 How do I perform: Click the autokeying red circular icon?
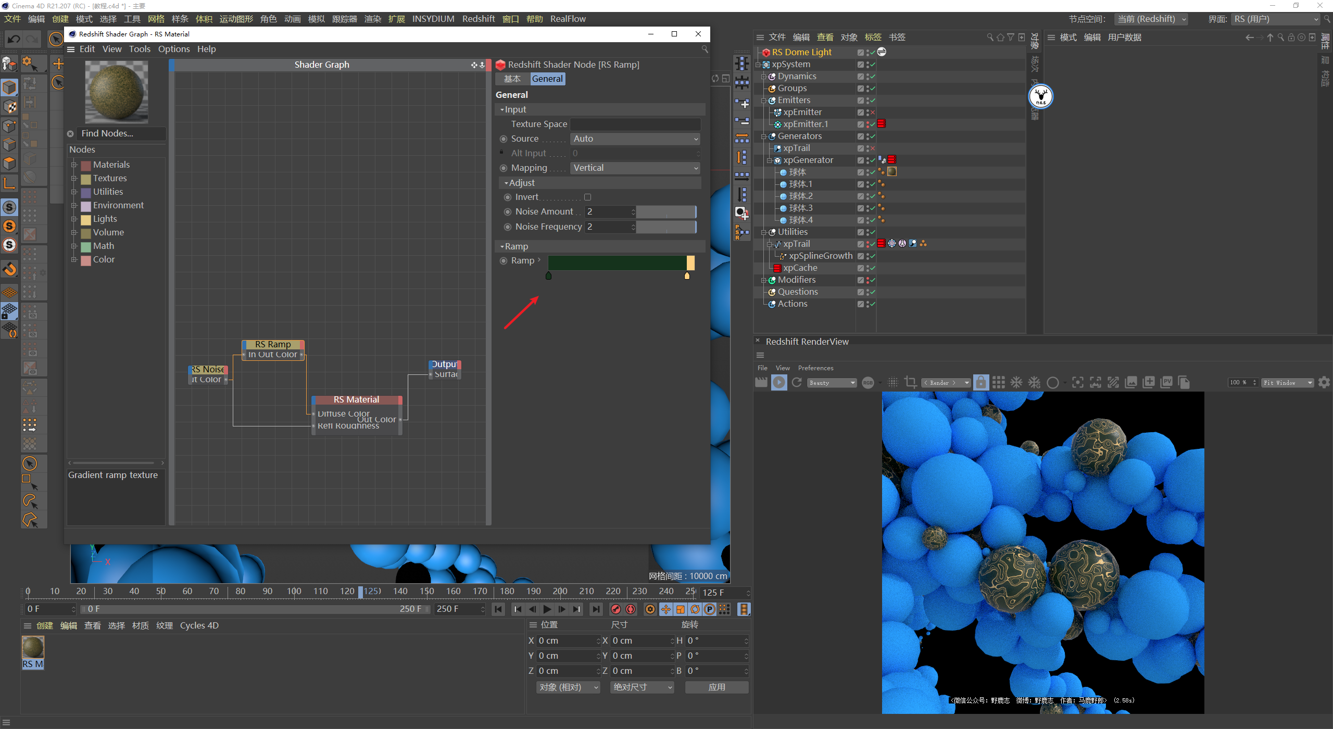(631, 609)
